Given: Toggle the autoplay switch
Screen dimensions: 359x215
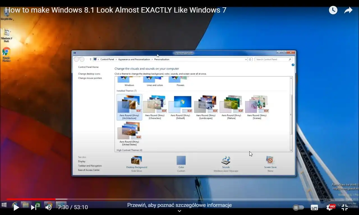Looking at the screenshot, I should click(x=298, y=207).
